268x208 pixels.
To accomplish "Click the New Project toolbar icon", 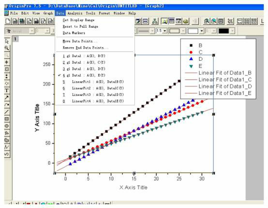I will pos(8,21).
